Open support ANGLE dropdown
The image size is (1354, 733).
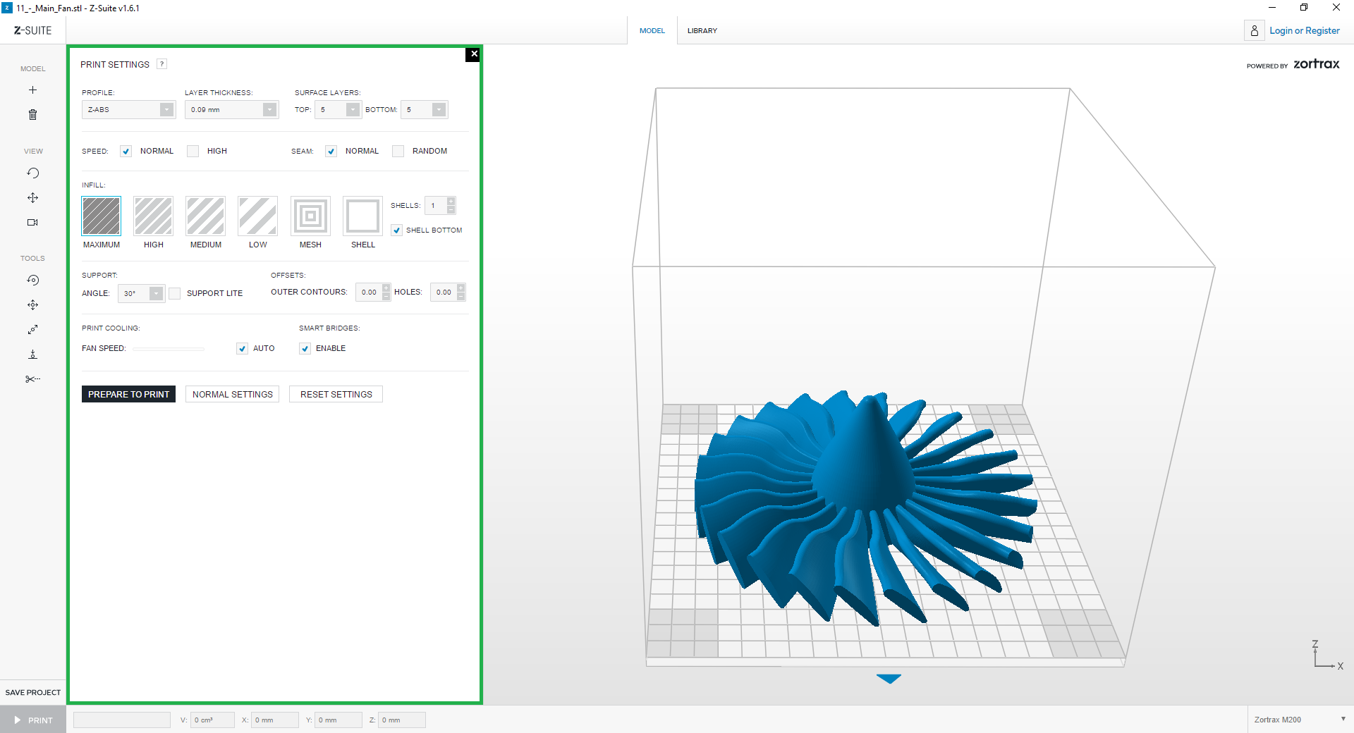(x=142, y=294)
